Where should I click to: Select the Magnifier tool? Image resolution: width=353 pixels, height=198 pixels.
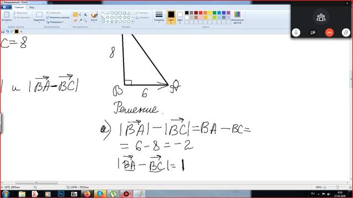click(x=85, y=20)
